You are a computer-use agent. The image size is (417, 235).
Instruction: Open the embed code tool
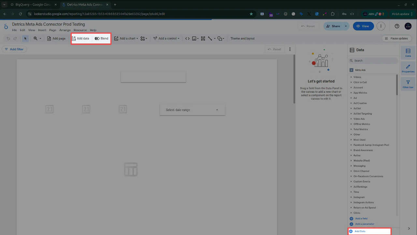187,38
